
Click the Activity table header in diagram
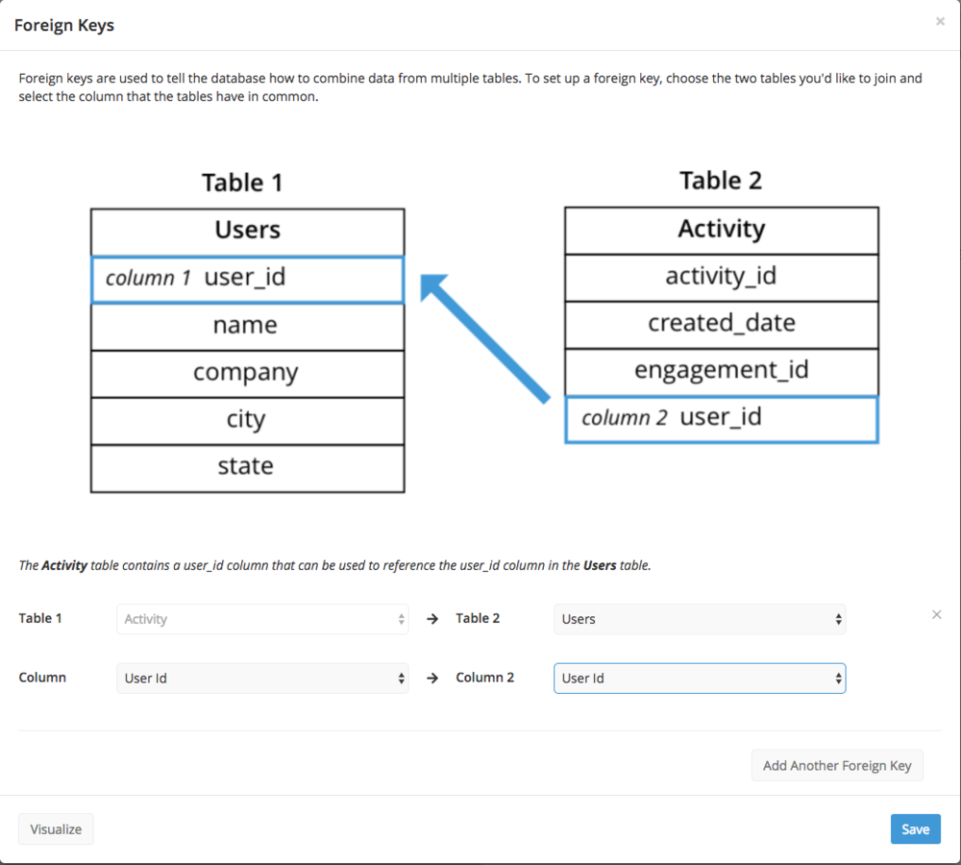coord(721,230)
